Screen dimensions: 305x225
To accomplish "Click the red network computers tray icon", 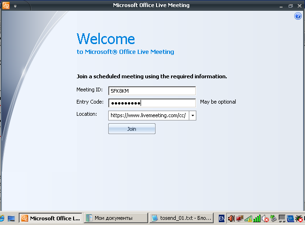I will tap(240, 218).
